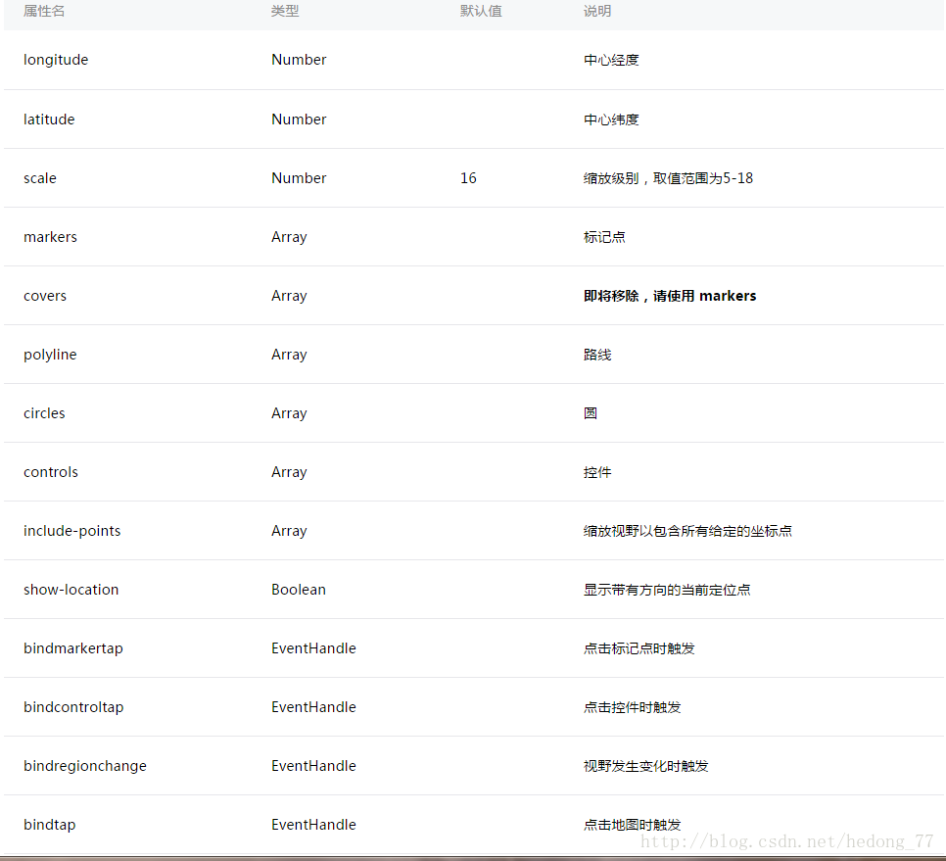Click the bindregionchange event name
The height and width of the screenshot is (861, 946).
pyautogui.click(x=84, y=765)
